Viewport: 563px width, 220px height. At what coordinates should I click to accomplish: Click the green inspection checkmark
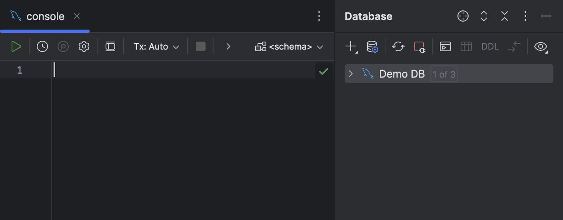point(323,72)
